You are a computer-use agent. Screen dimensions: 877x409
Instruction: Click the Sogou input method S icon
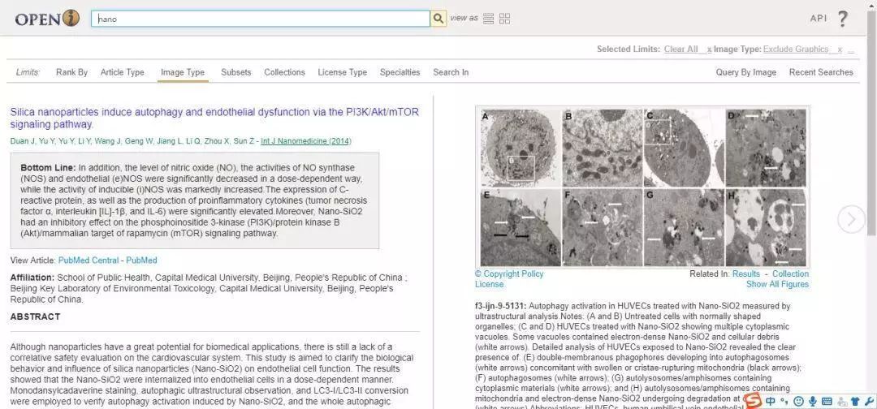753,400
